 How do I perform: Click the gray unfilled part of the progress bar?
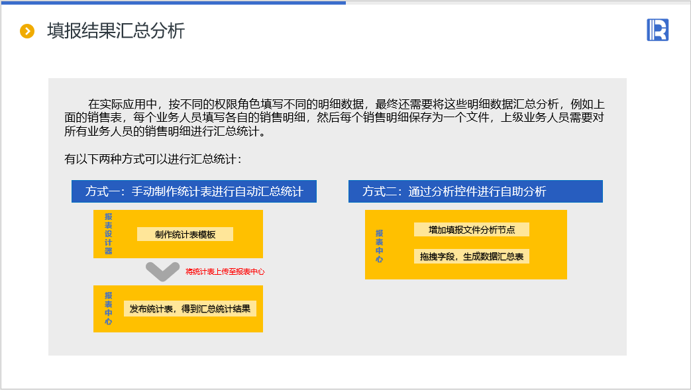[x=517, y=2]
